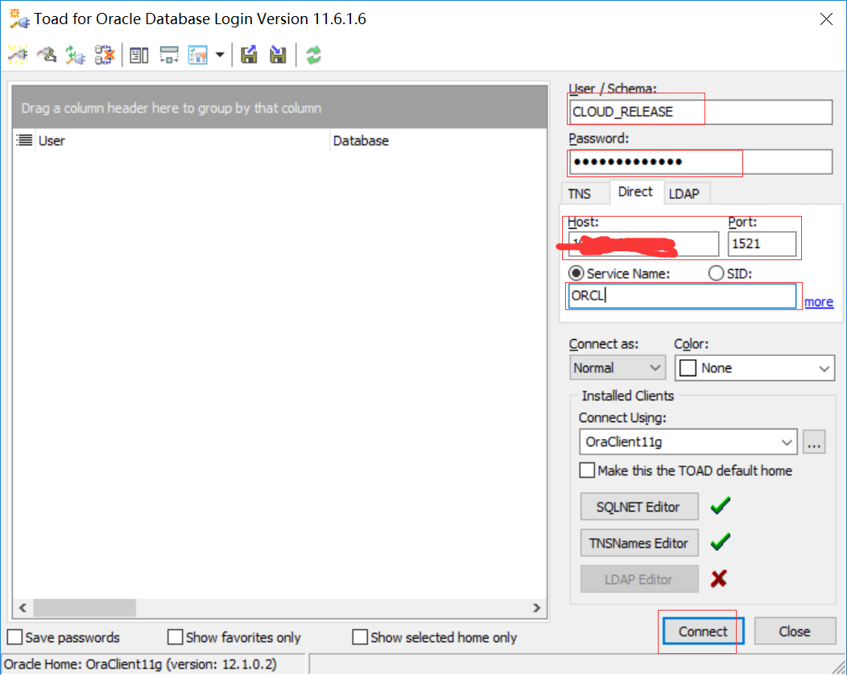Screen dimensions: 847x675
Task: Enable Save passwords checkbox
Action: click(x=14, y=637)
